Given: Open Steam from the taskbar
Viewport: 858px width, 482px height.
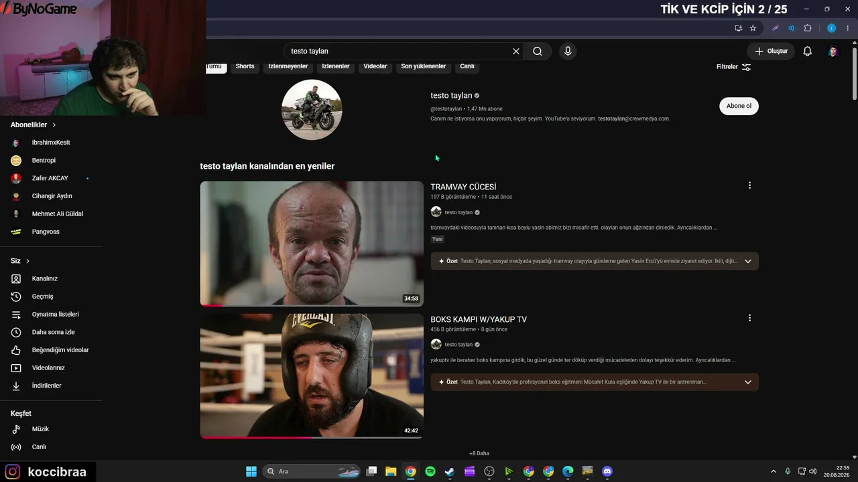Looking at the screenshot, I should 450,471.
